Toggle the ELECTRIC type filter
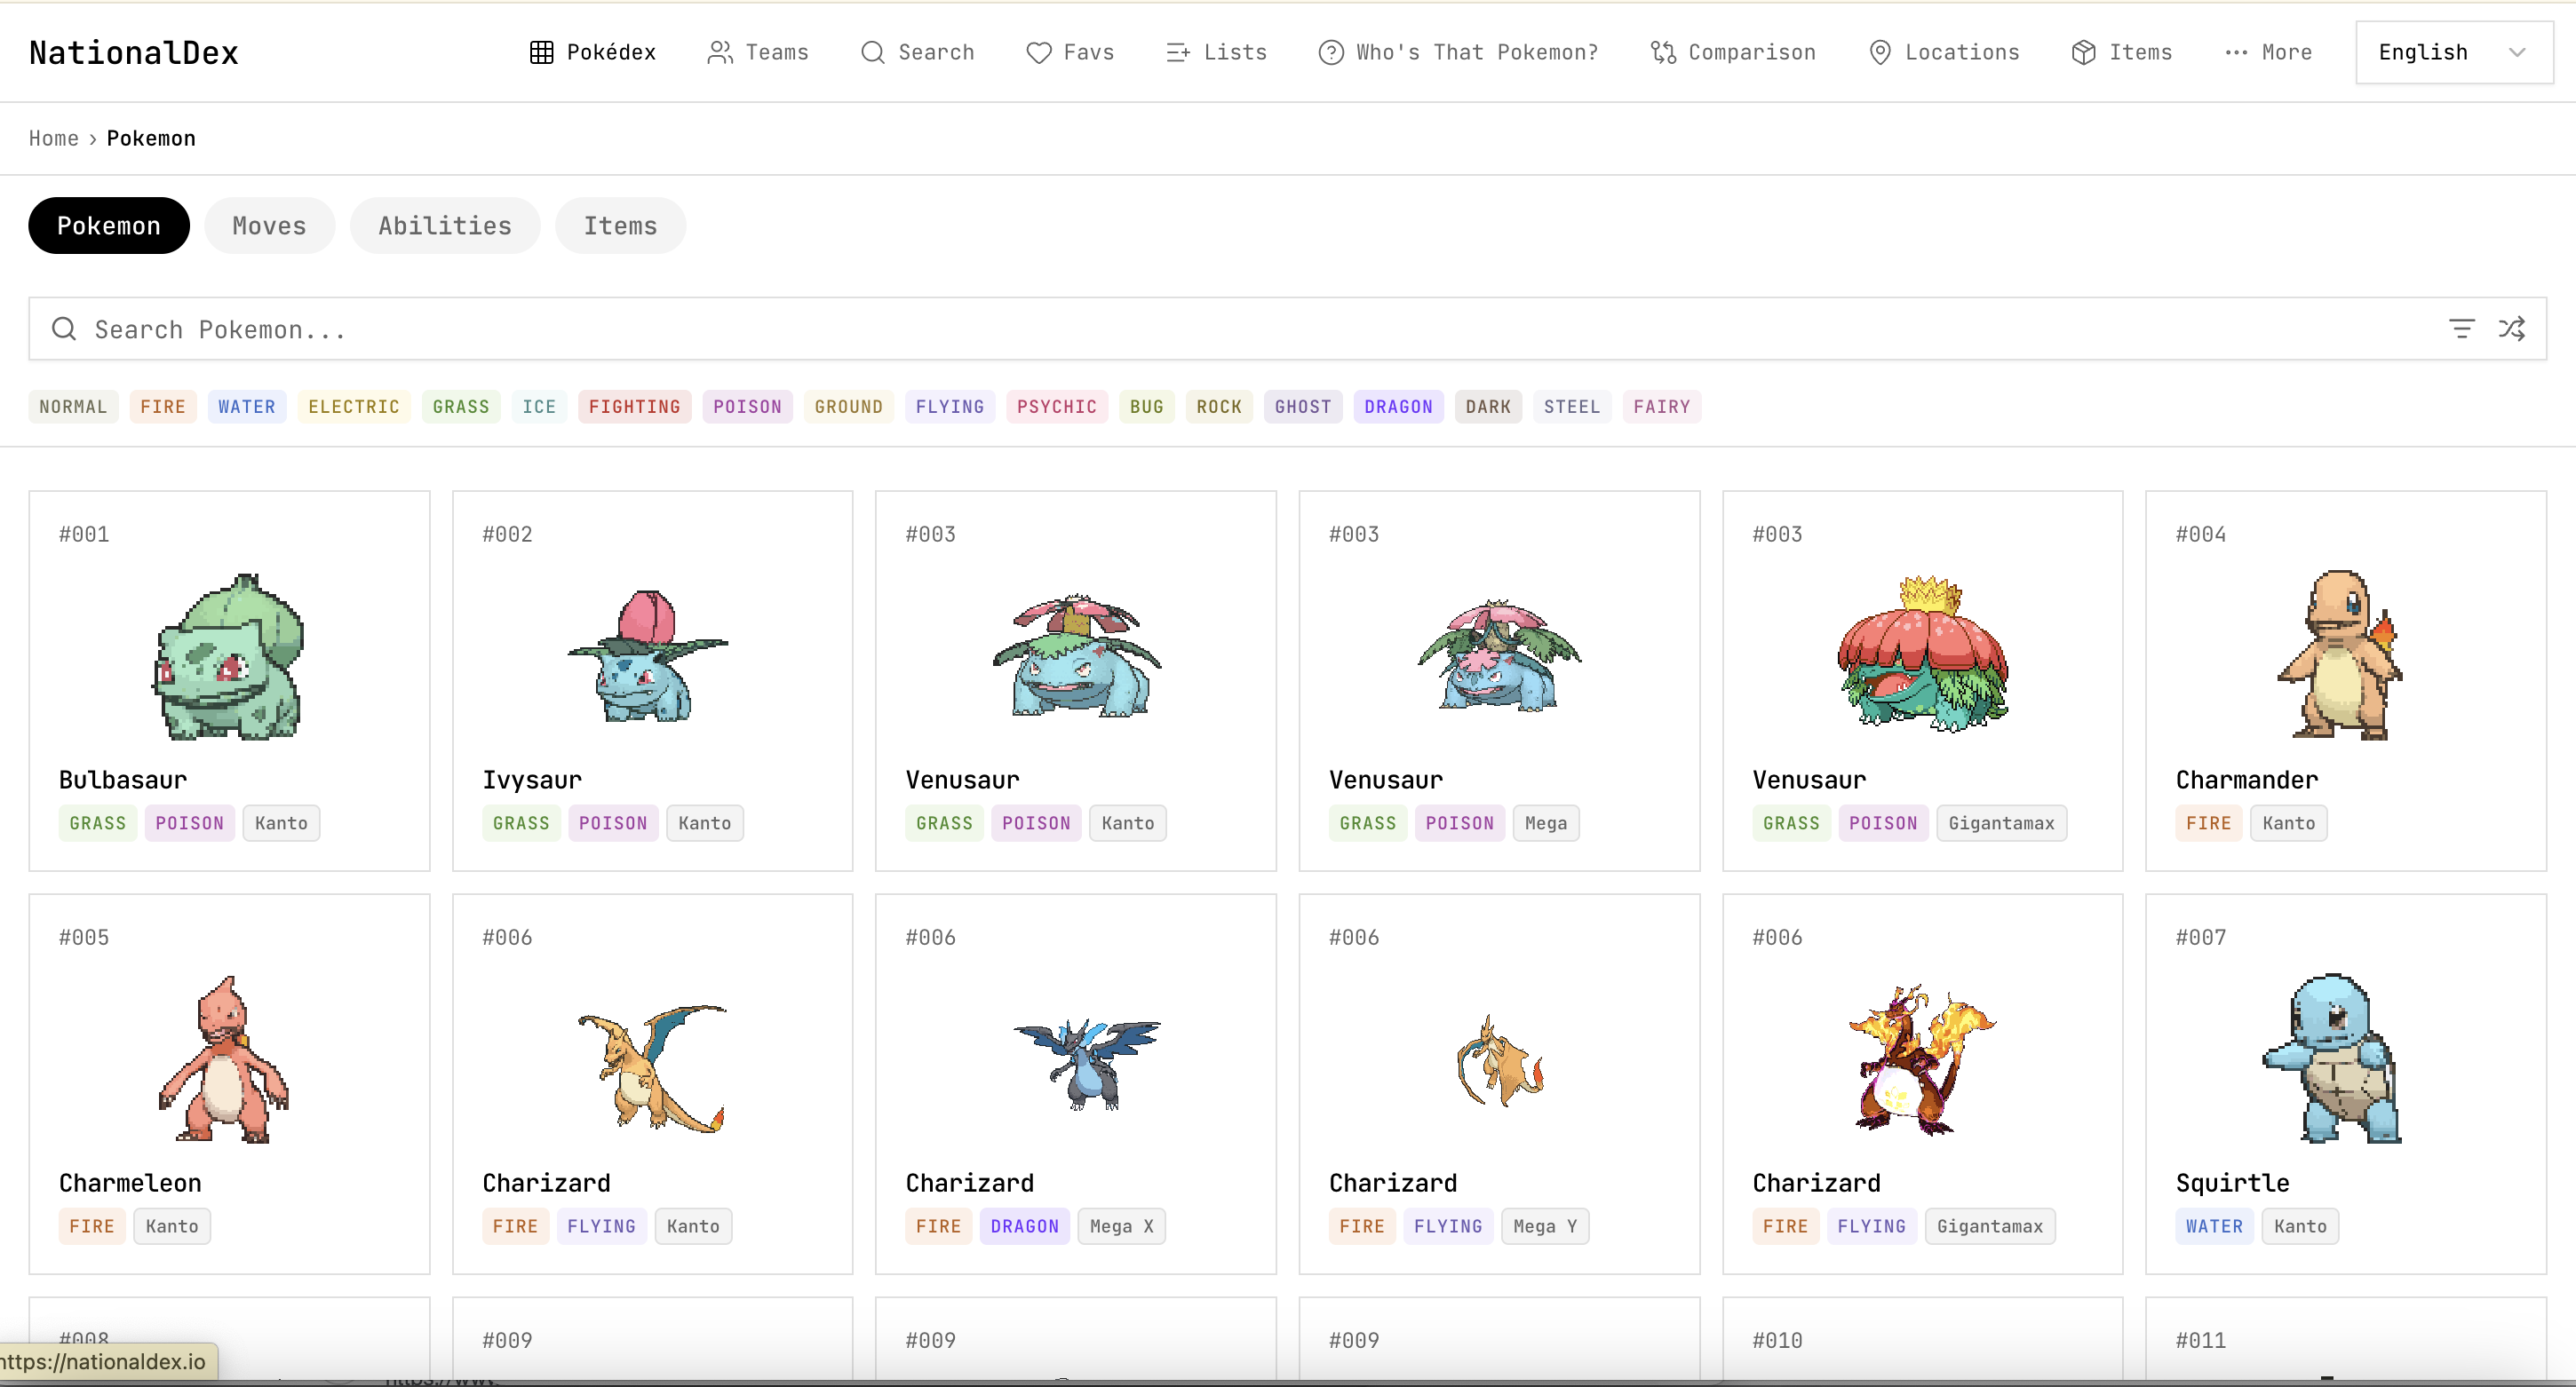2576x1387 pixels. point(354,406)
